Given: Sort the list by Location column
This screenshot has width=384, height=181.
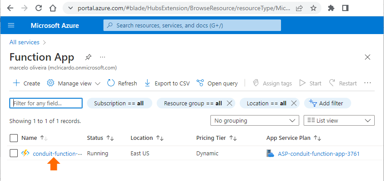Looking at the screenshot, I should click(x=147, y=138).
